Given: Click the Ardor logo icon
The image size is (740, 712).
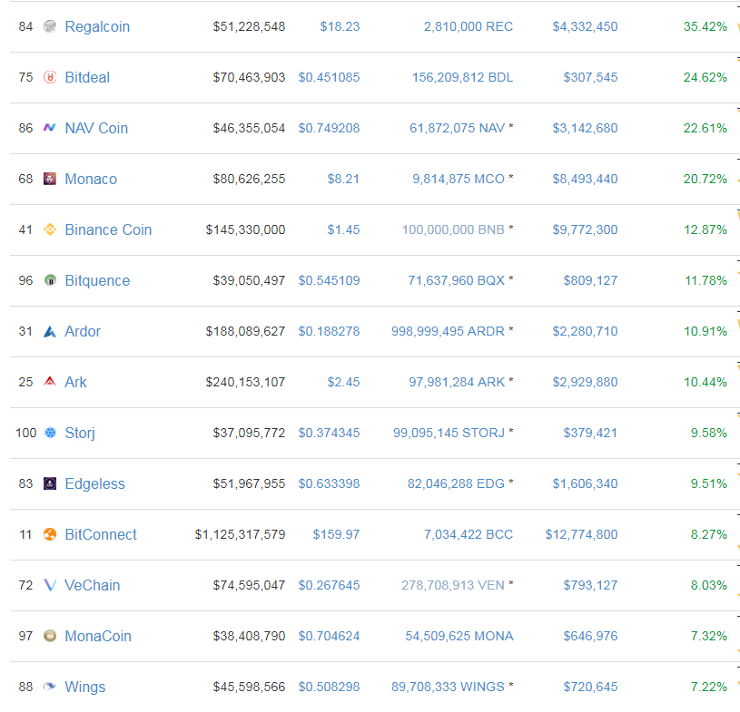Looking at the screenshot, I should [x=50, y=331].
